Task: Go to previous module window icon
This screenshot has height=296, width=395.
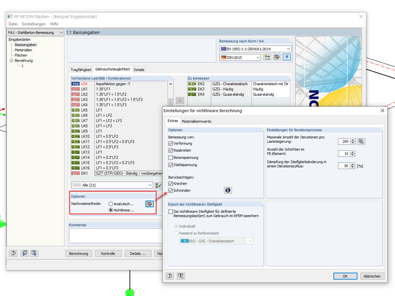Action: (x=24, y=253)
